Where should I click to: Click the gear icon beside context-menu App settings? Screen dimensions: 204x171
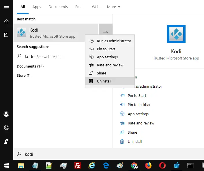pyautogui.click(x=91, y=57)
